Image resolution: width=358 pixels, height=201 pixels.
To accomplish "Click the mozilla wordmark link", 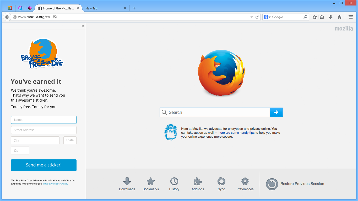I will 344,29.
